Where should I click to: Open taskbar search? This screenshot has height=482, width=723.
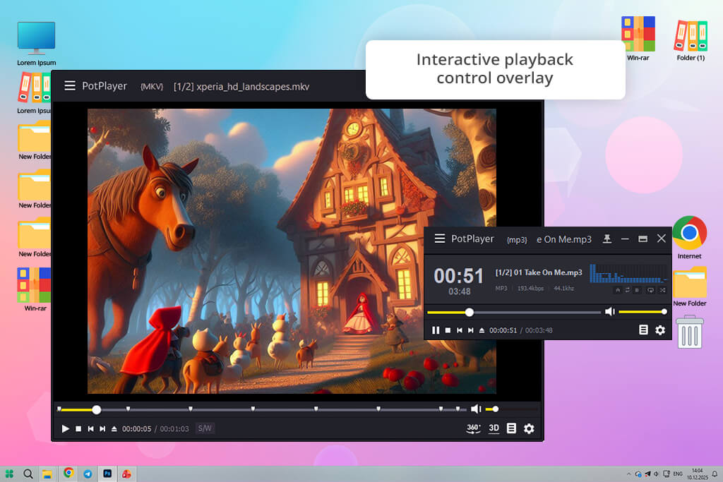[x=28, y=474]
